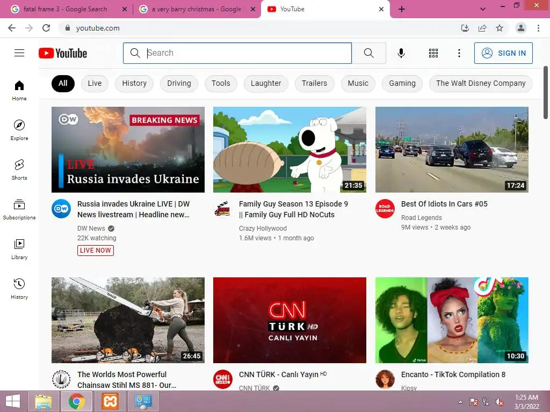The height and width of the screenshot is (412, 550).
Task: Open the CNN TÜRK channel avatar
Action: pos(223,379)
